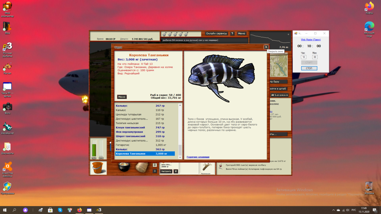Open Расчет desktop icon
This screenshot has height=214, width=381.
[x=7, y=68]
